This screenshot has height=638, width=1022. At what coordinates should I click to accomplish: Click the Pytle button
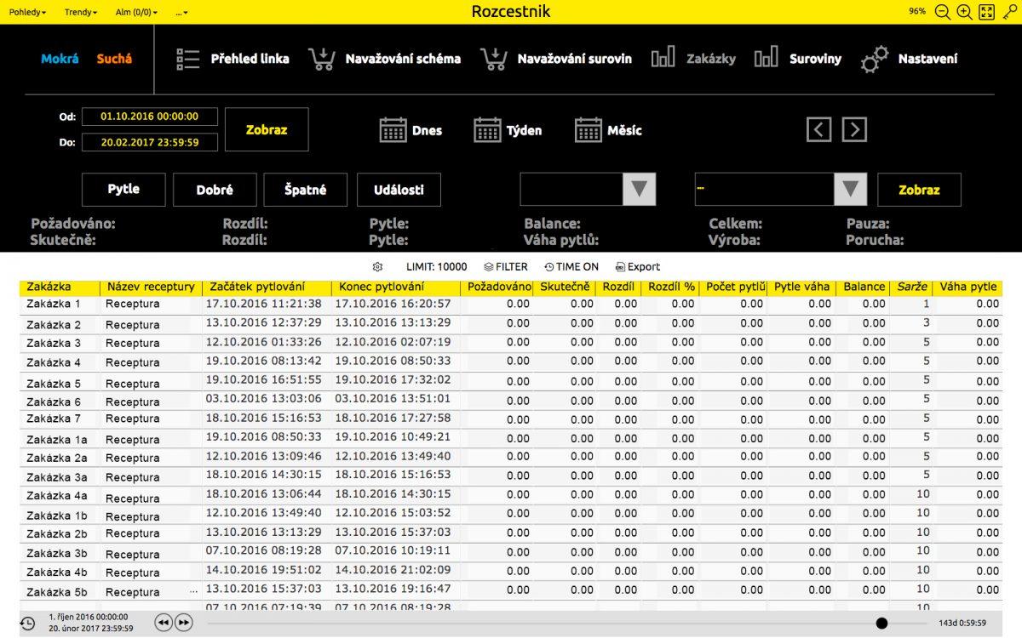pyautogui.click(x=123, y=190)
